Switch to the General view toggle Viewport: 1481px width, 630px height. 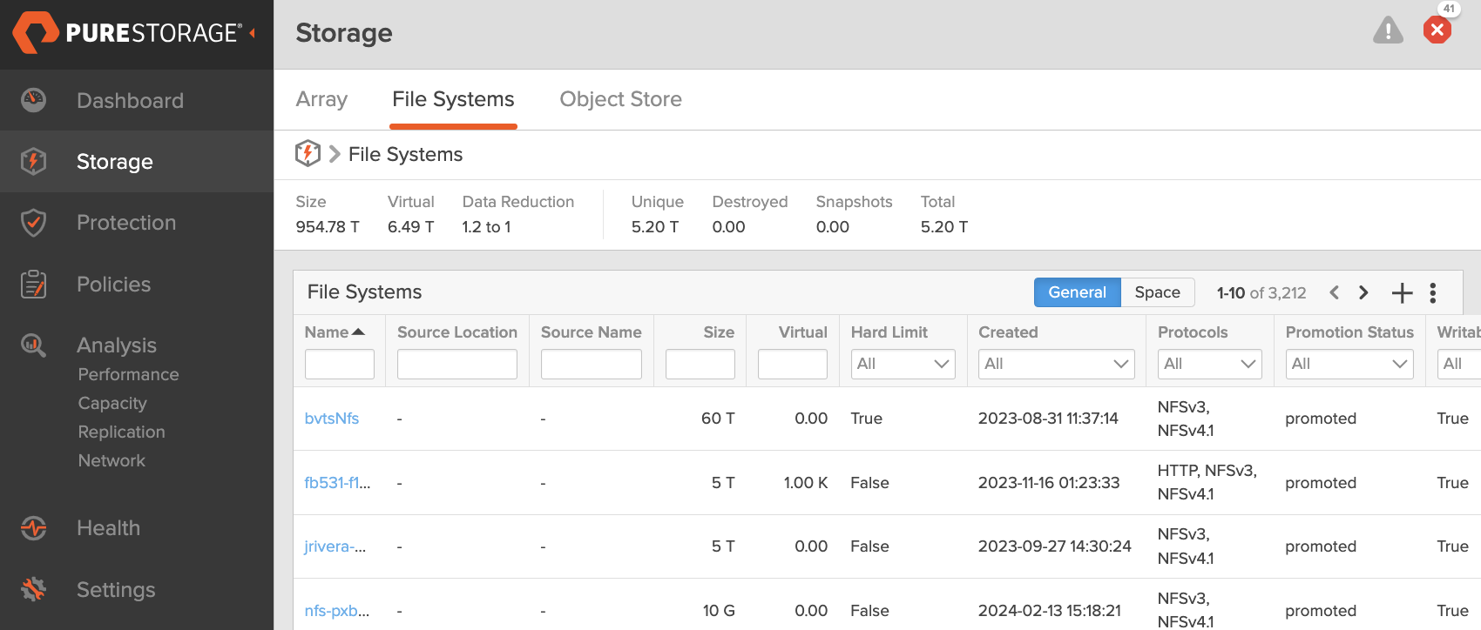pyautogui.click(x=1077, y=292)
